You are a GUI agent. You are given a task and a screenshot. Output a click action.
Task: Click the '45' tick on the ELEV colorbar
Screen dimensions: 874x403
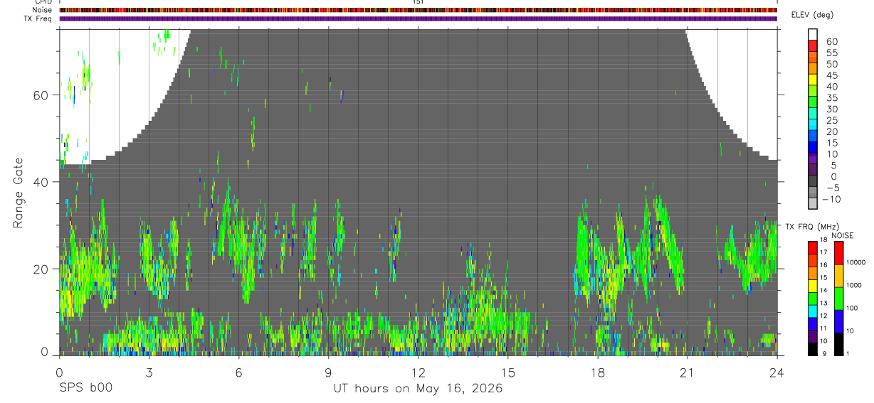pyautogui.click(x=831, y=75)
